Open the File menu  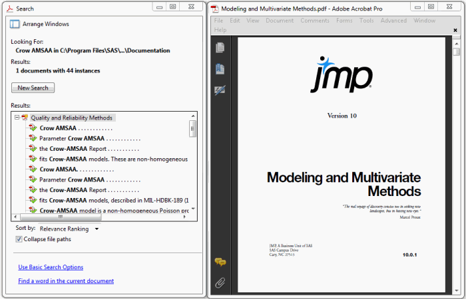pos(218,21)
